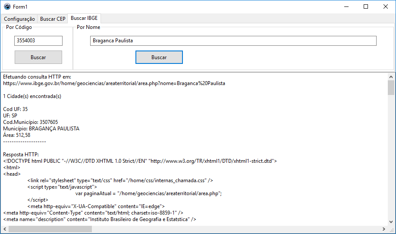Click 'Município: BRAGANÇA PAULISTA' line
This screenshot has height=234, width=396.
[41, 129]
